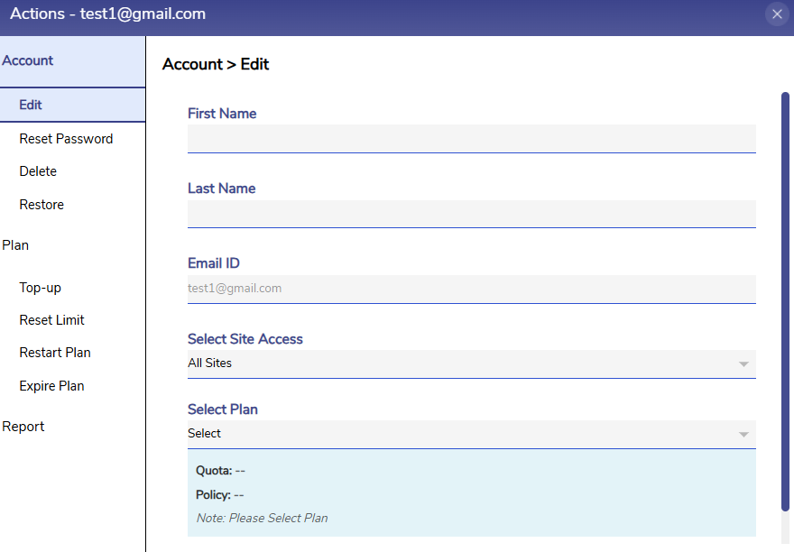Open the Report section
The width and height of the screenshot is (794, 552).
(23, 427)
